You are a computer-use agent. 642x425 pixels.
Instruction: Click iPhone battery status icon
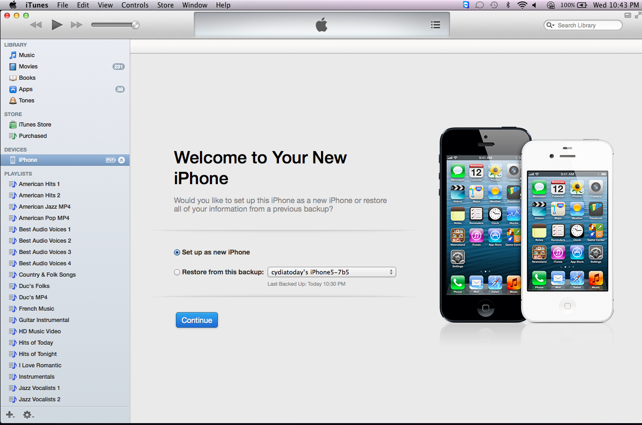coord(111,160)
